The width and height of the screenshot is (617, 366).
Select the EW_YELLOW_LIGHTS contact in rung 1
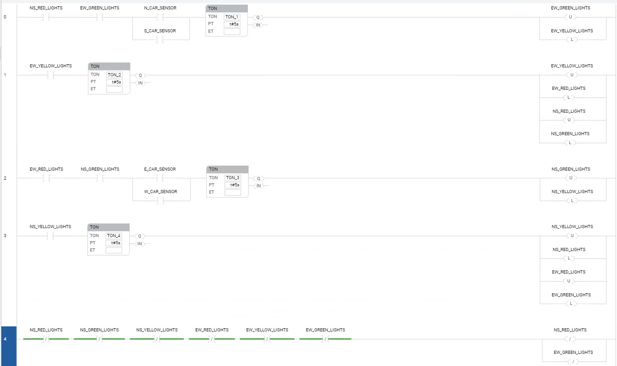(50, 75)
